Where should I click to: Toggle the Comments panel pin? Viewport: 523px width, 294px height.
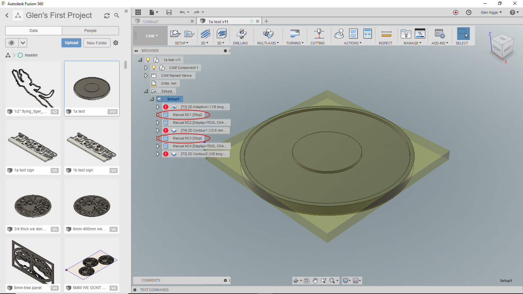225,280
